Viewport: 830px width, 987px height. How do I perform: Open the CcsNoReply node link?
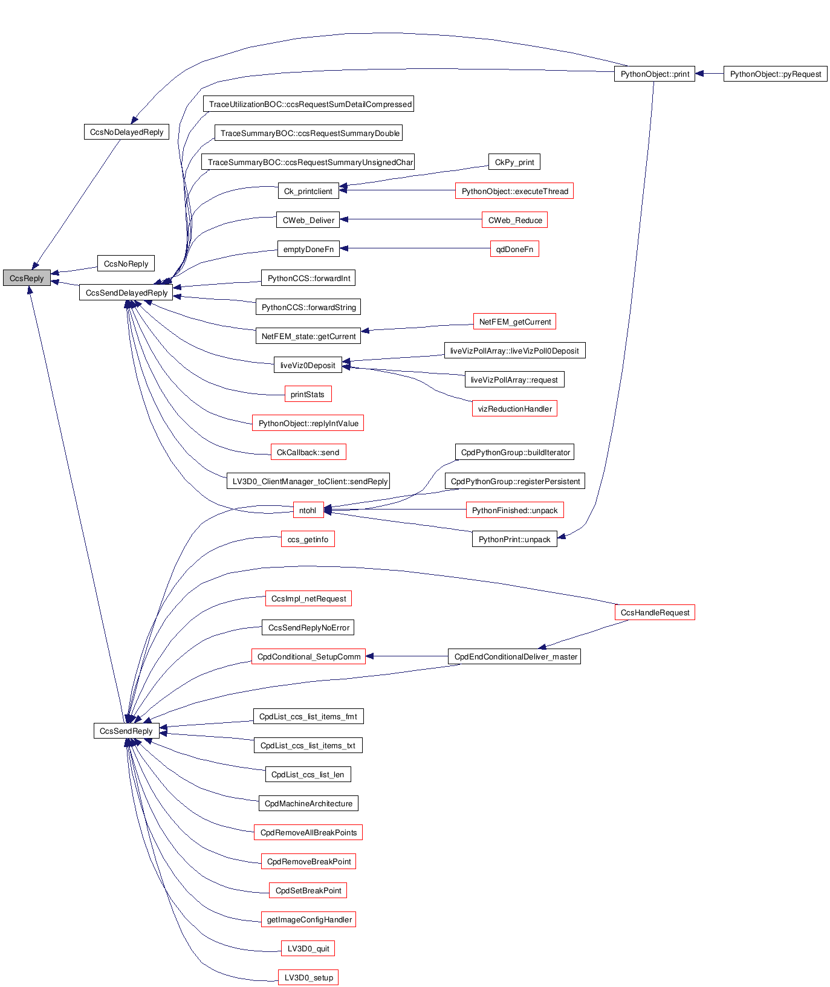click(126, 264)
